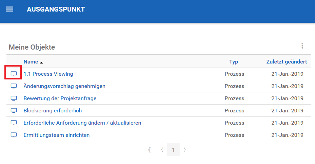Sort the list by Typ column
This screenshot has width=315, height=164.
[x=234, y=62]
